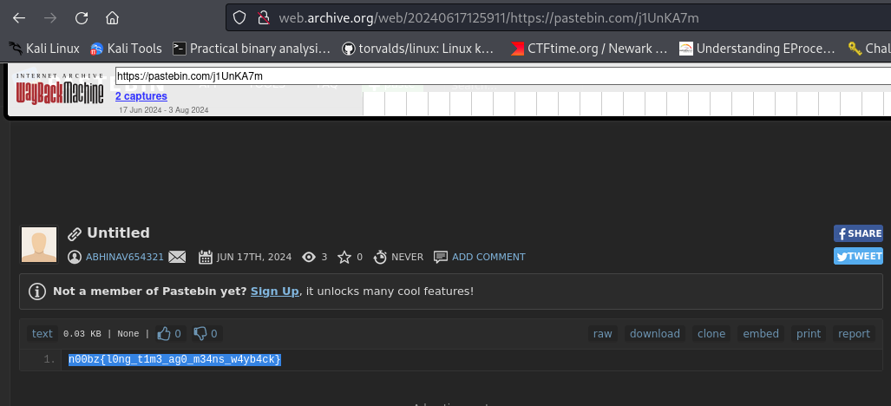Share the paste on Facebook
The image size is (891, 406).
pyautogui.click(x=858, y=233)
